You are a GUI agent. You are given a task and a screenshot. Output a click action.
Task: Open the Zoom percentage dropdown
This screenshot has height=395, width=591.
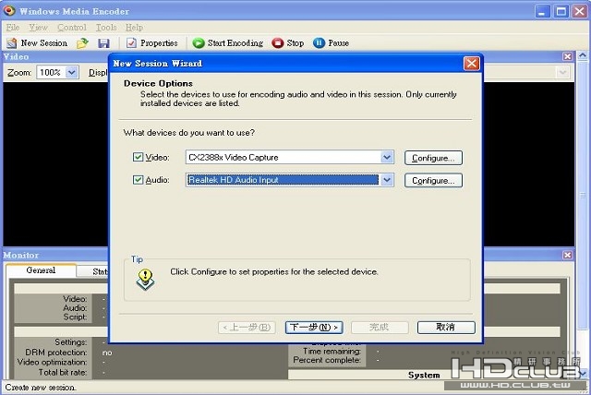pyautogui.click(x=72, y=72)
